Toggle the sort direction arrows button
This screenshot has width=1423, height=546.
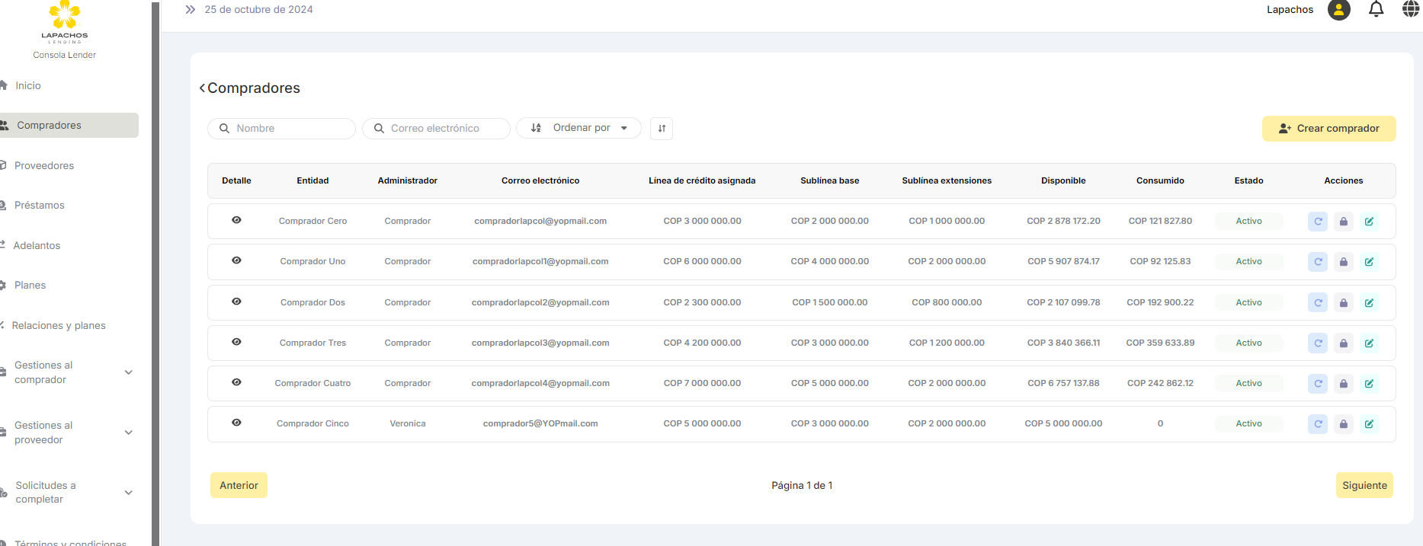tap(662, 129)
